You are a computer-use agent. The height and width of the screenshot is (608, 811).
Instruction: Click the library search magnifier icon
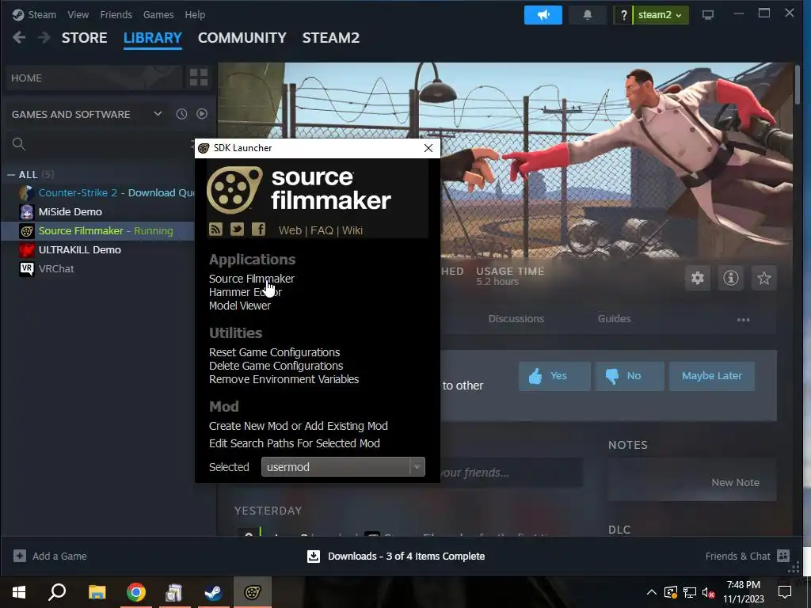(x=19, y=144)
